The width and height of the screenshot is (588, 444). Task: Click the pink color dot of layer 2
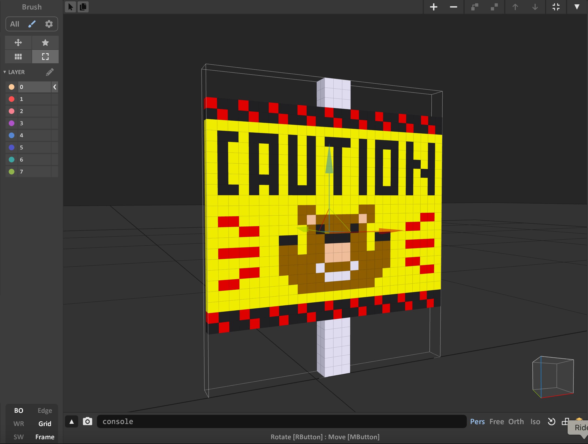(x=12, y=111)
